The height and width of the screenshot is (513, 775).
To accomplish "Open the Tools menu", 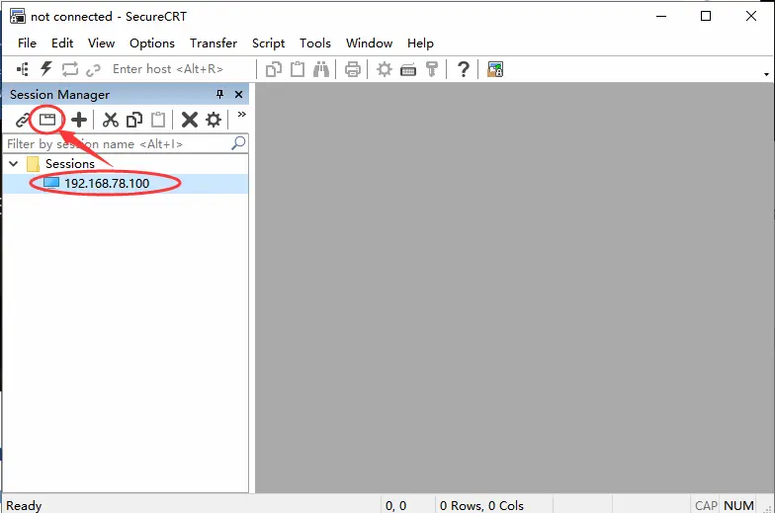I will pos(314,43).
